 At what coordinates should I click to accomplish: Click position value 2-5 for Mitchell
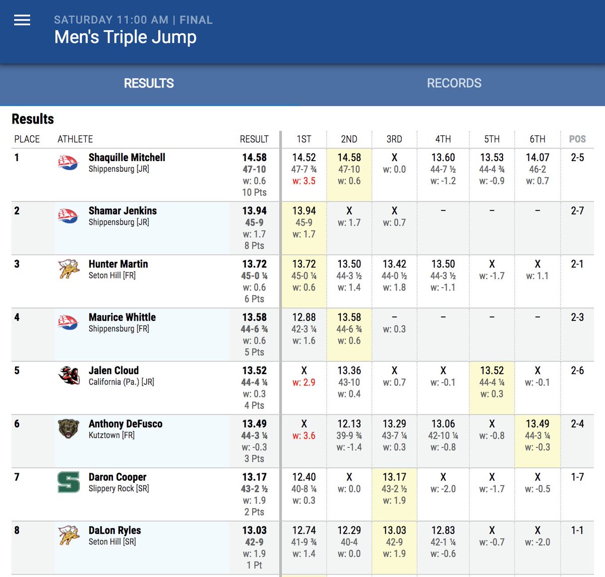[577, 158]
